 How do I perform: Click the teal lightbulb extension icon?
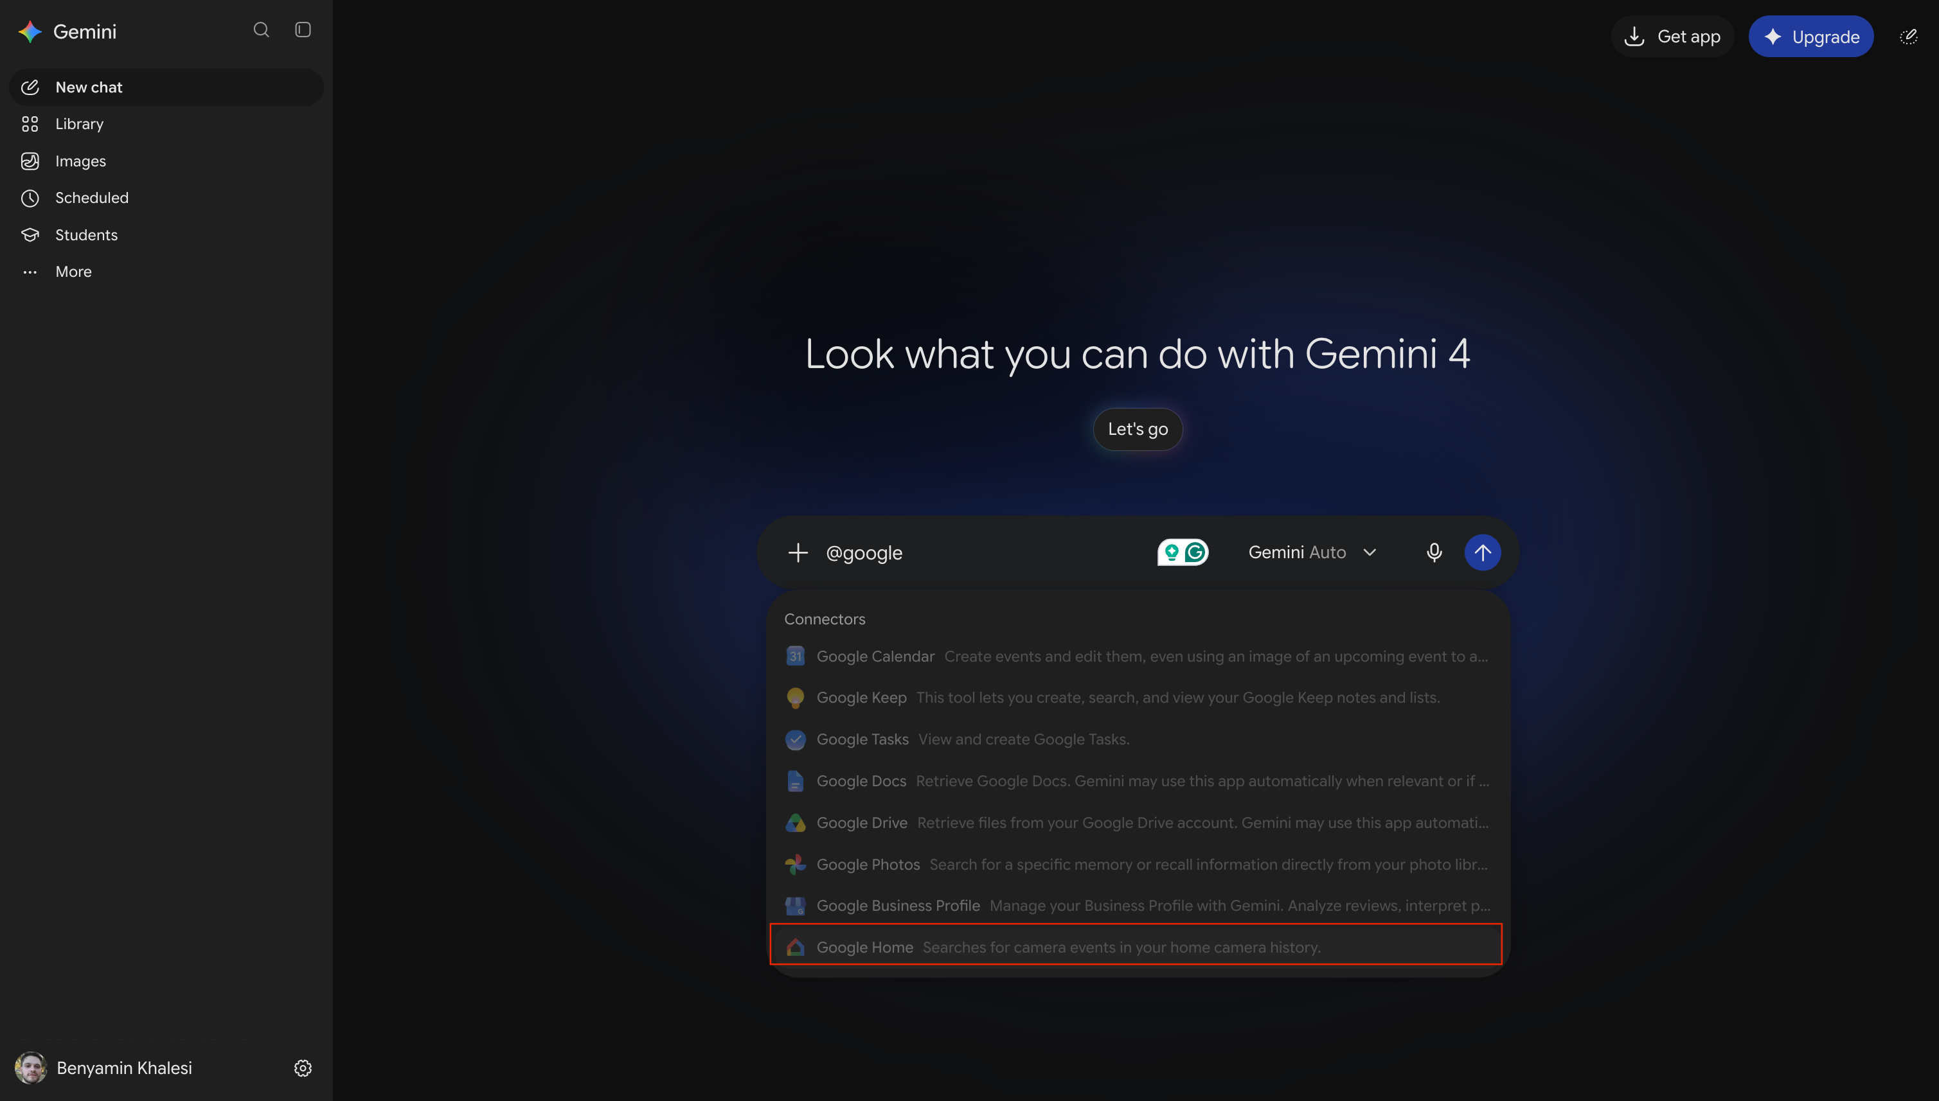[1171, 553]
